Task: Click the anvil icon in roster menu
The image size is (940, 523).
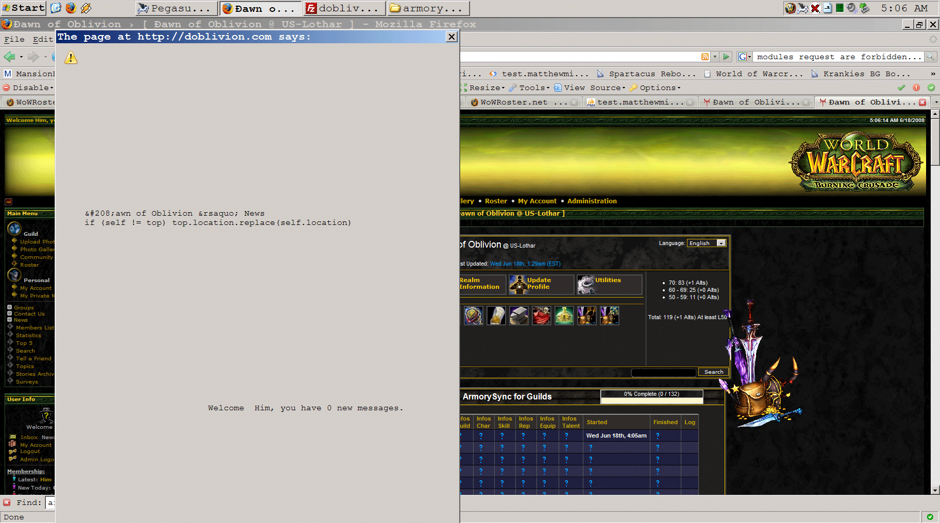Action: coord(518,316)
